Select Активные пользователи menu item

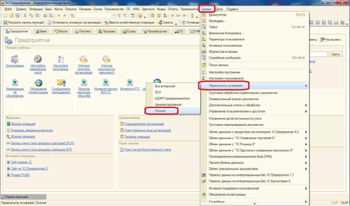click(x=255, y=45)
